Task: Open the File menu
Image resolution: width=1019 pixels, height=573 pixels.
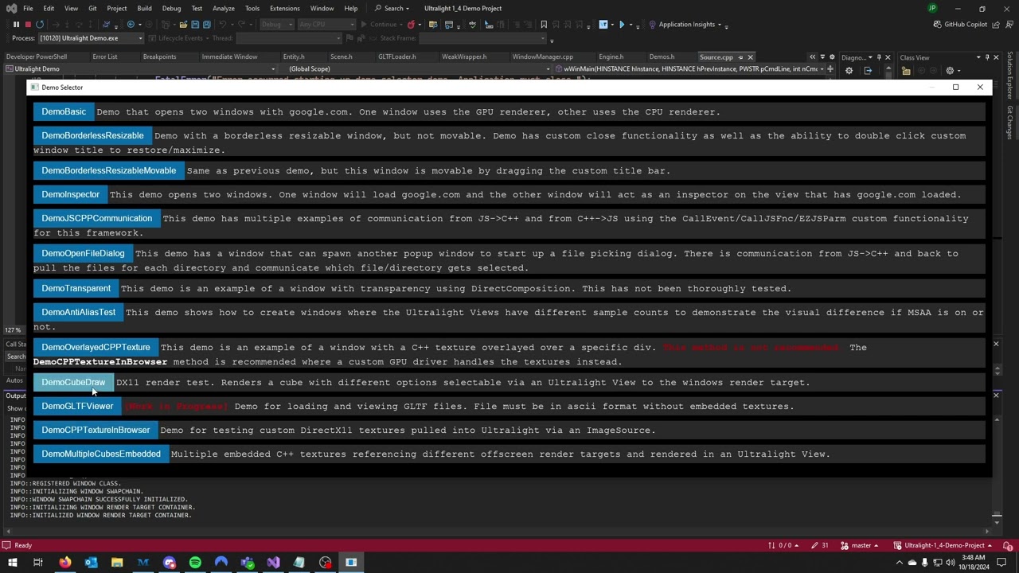Action: click(x=28, y=9)
